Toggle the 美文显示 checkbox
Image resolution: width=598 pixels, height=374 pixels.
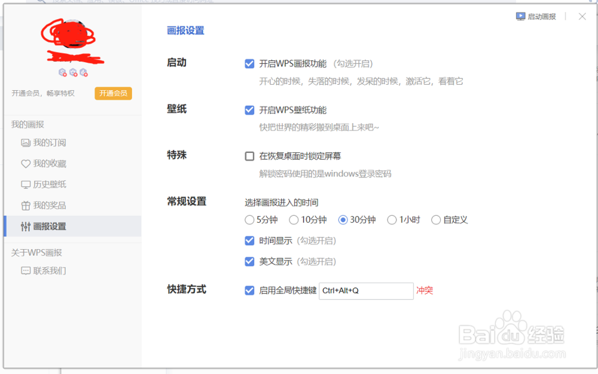249,262
